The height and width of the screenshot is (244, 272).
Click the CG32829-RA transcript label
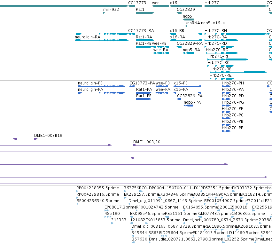click(x=190, y=43)
